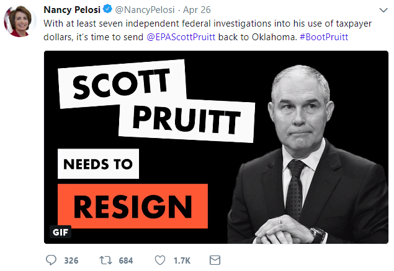This screenshot has width=394, height=271.
Task: Click the profile avatar beside Nancy Pelosi
Action: point(20,21)
